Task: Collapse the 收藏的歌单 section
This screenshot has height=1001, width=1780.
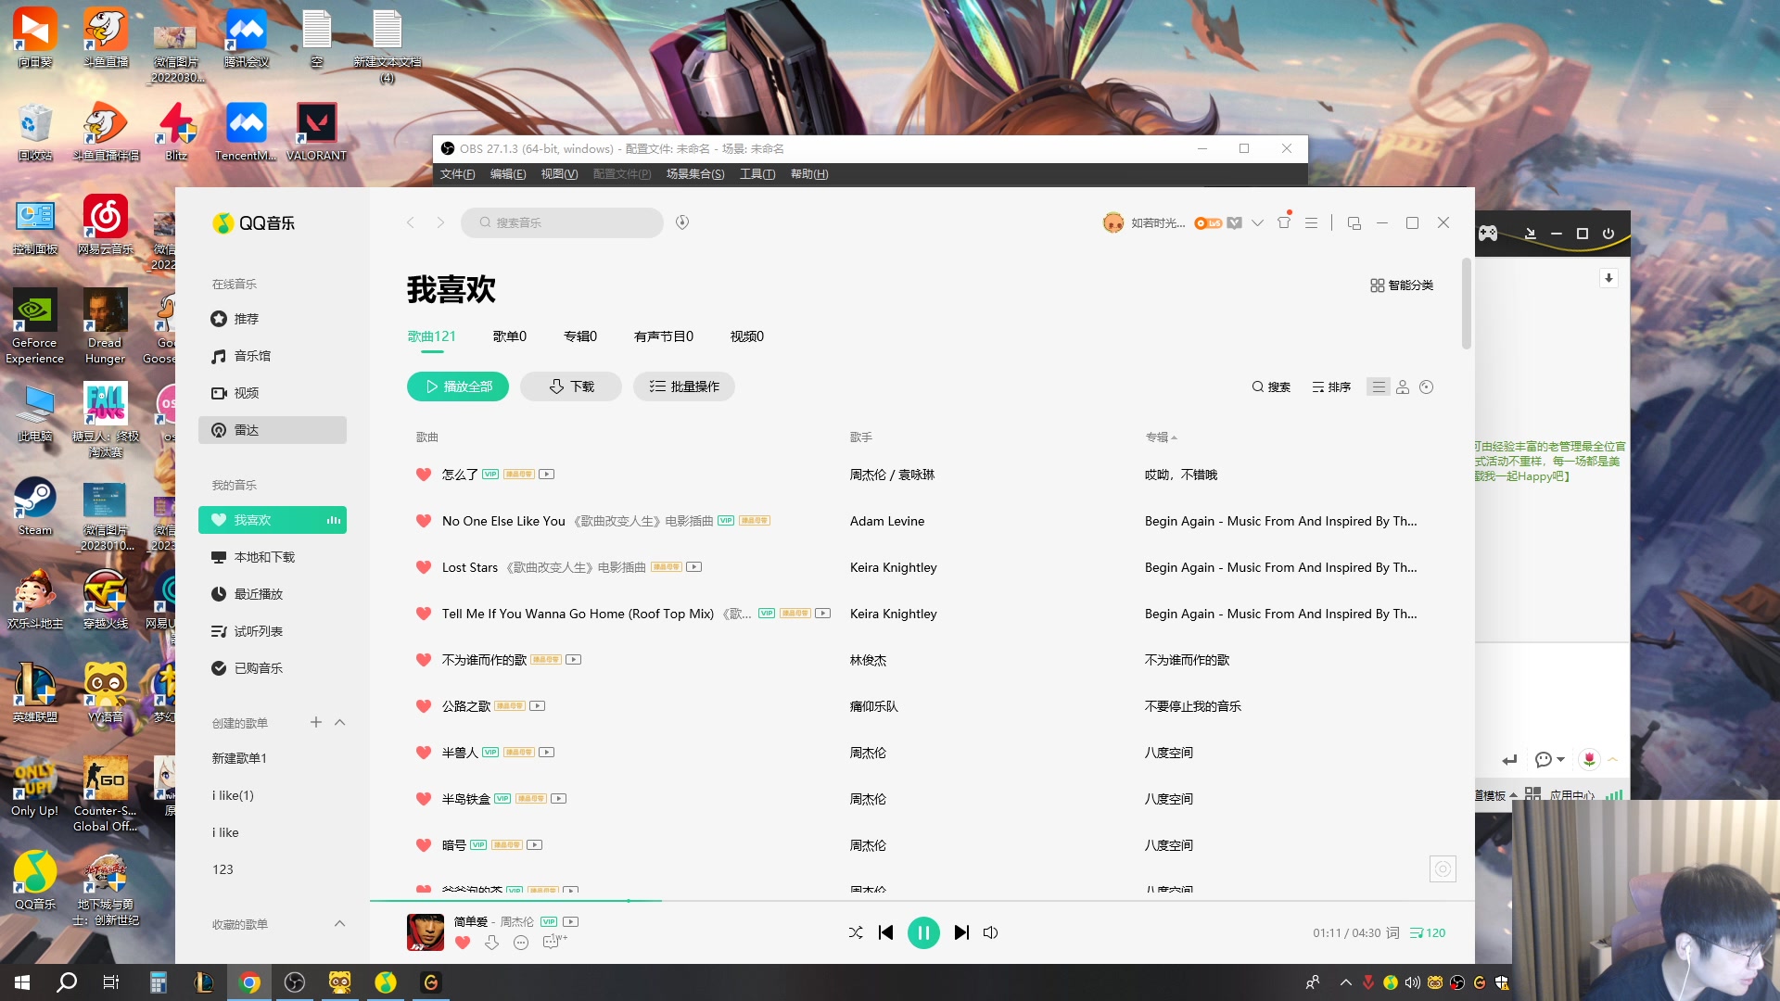Action: (340, 923)
